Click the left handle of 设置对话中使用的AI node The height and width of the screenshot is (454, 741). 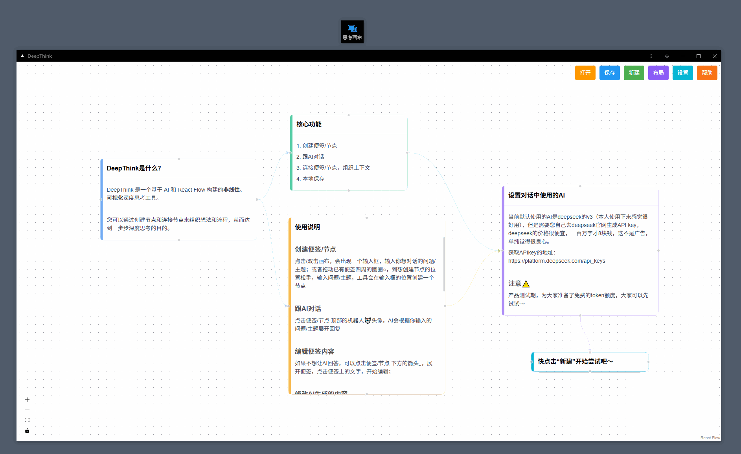502,251
